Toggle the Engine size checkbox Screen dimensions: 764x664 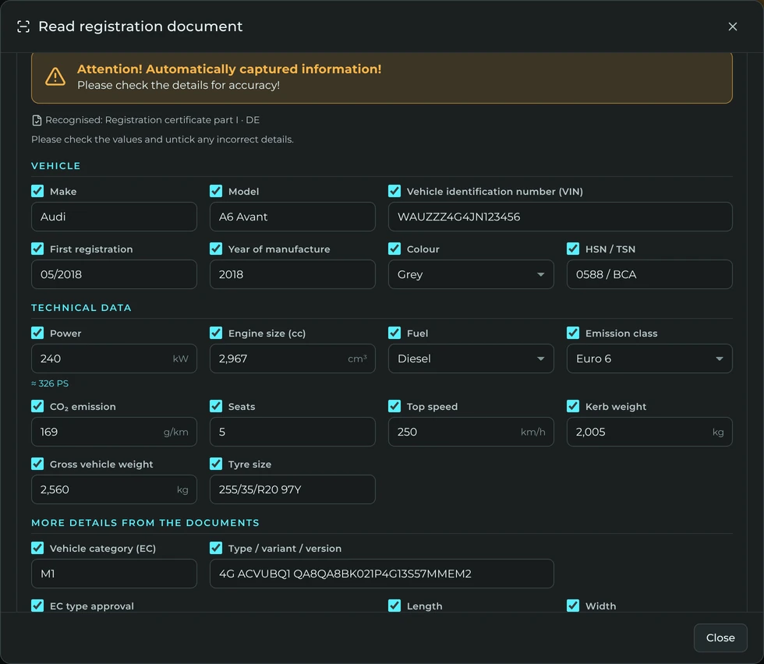[x=216, y=333]
